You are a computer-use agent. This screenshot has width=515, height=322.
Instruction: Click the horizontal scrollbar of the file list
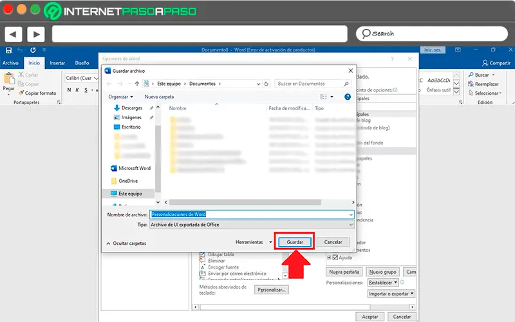coord(245,202)
